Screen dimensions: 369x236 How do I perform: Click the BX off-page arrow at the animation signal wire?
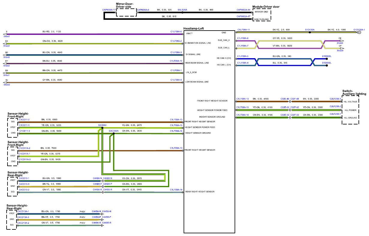5,43
